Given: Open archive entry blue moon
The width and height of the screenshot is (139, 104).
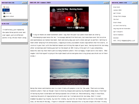Looking at the screenshot, I should click(x=117, y=7).
